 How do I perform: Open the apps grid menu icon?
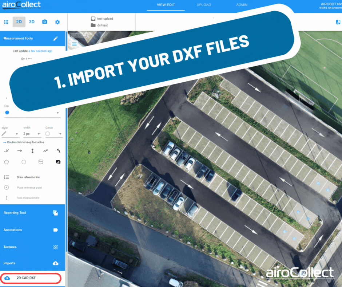[x=6, y=22]
